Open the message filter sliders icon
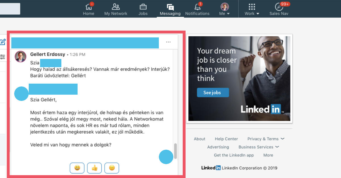The height and width of the screenshot is (178, 341). pyautogui.click(x=3, y=57)
